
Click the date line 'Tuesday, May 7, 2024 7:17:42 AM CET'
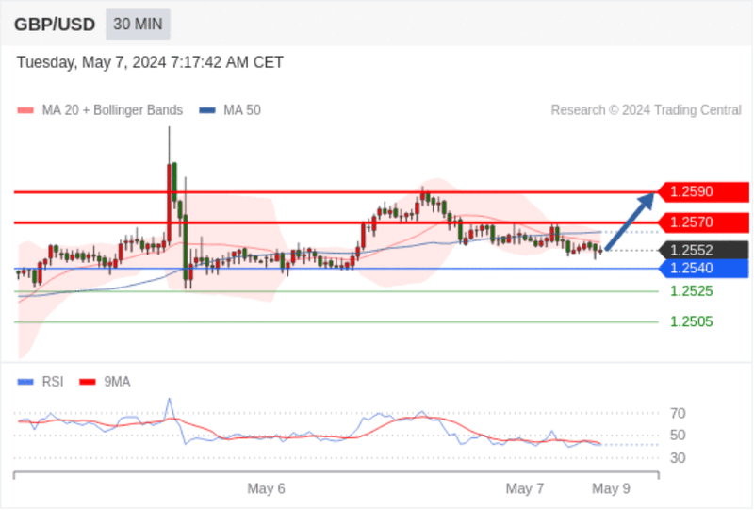pyautogui.click(x=150, y=62)
